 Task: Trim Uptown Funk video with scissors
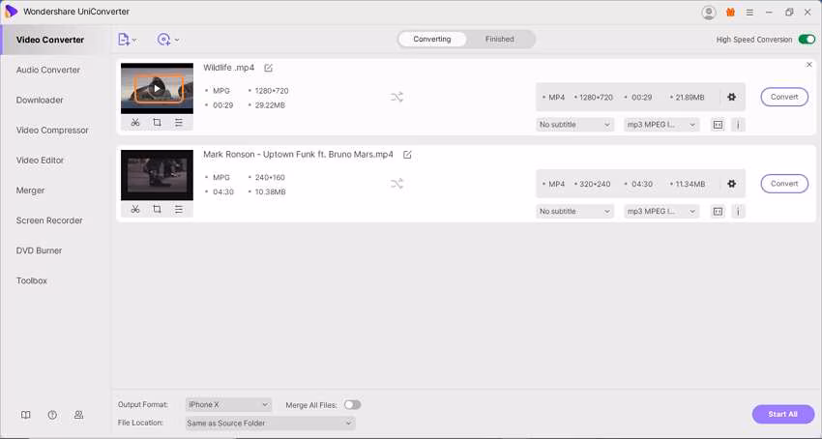pos(135,209)
